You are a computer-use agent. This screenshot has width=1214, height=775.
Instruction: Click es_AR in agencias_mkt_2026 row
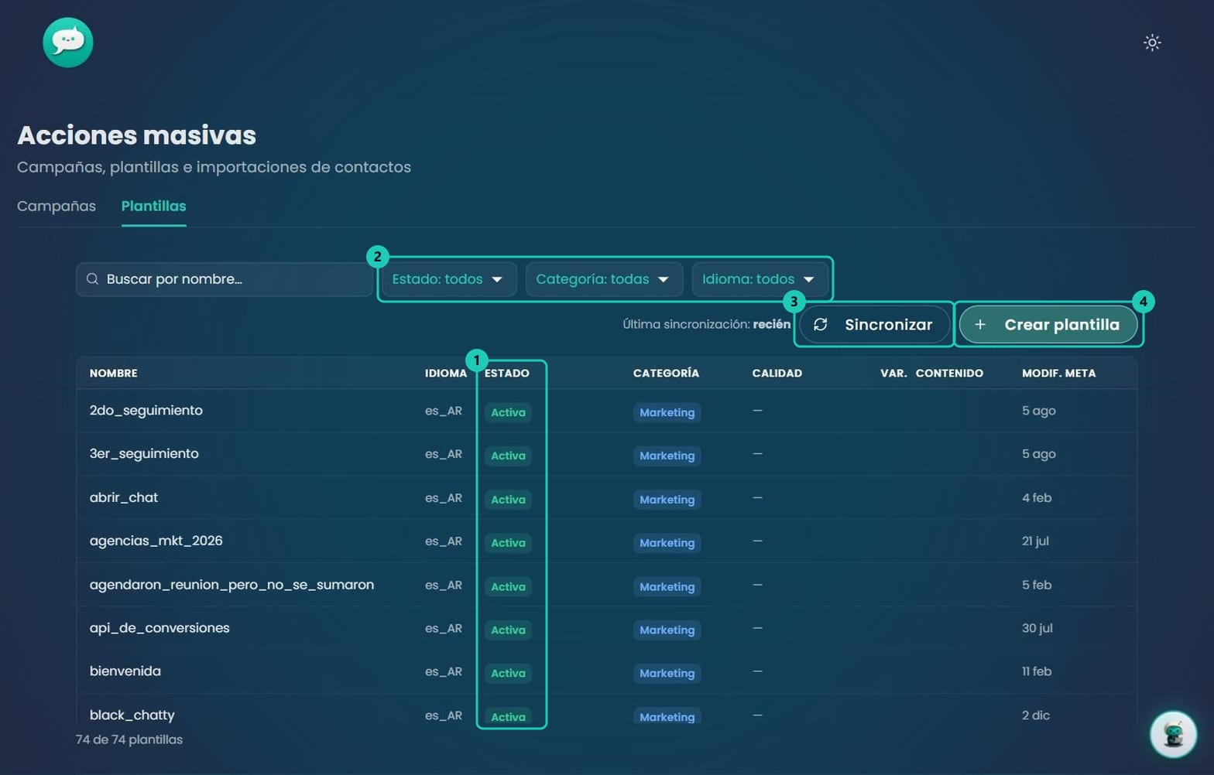tap(444, 541)
